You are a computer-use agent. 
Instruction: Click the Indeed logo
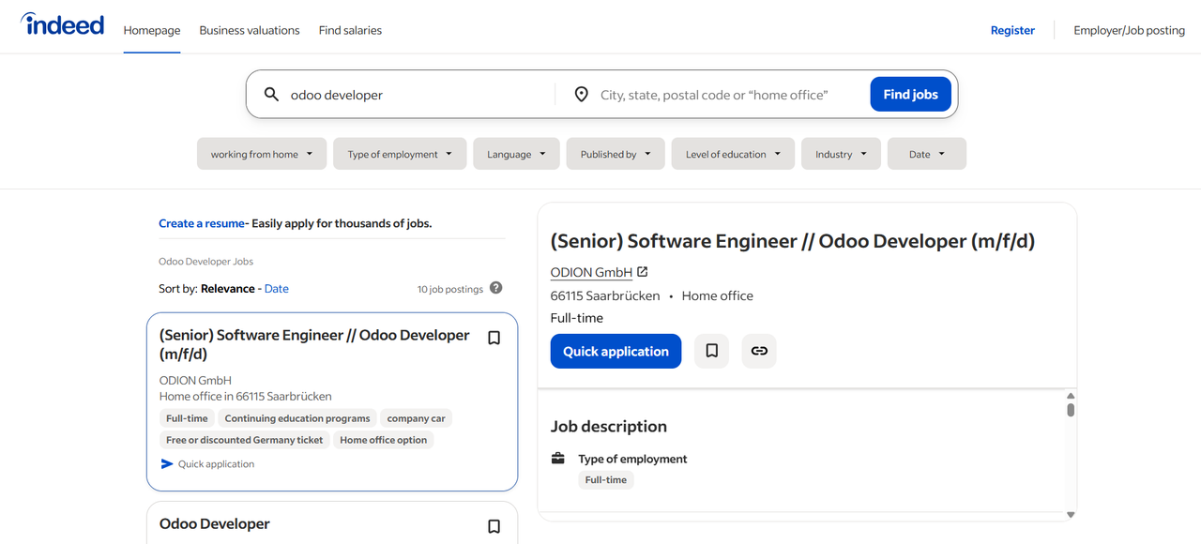point(62,24)
